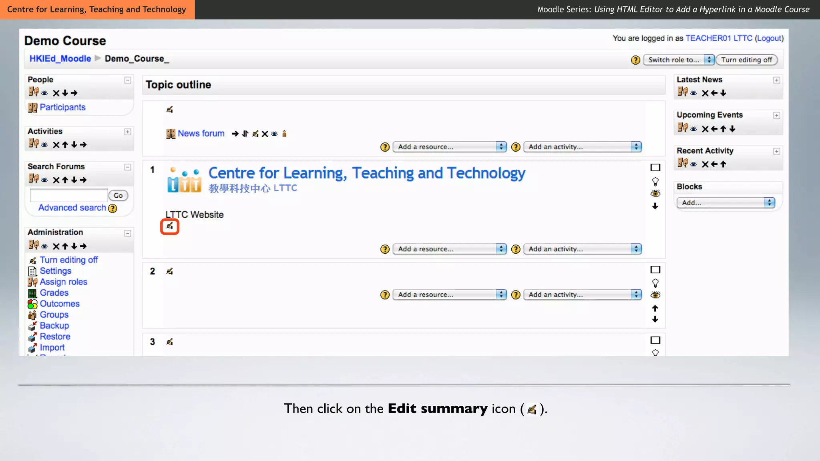Move People block down
Viewport: 820px width, 461px height.
65,93
